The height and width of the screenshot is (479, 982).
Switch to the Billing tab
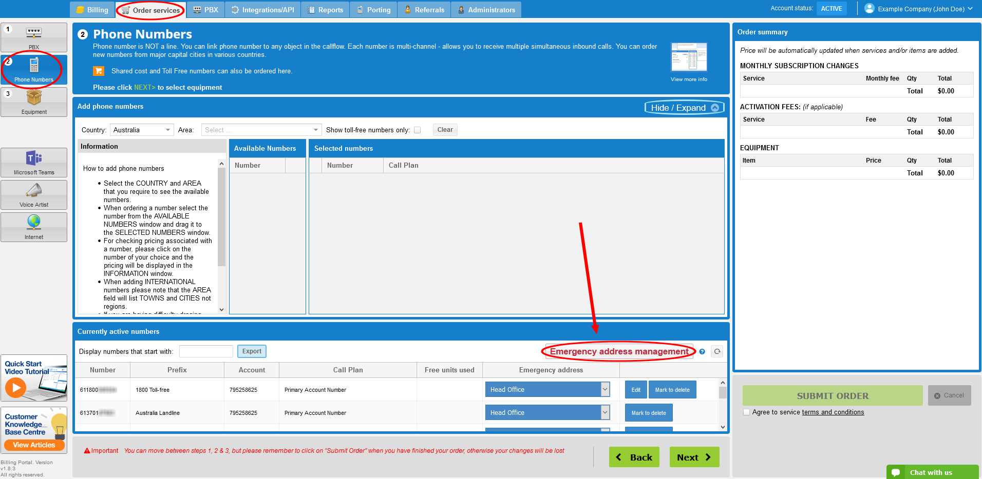92,10
